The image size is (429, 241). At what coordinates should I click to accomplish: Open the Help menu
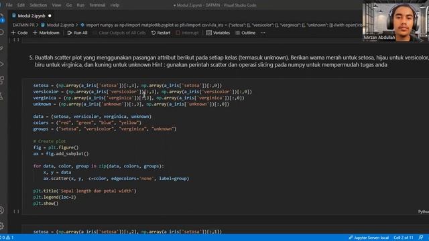tap(115, 5)
